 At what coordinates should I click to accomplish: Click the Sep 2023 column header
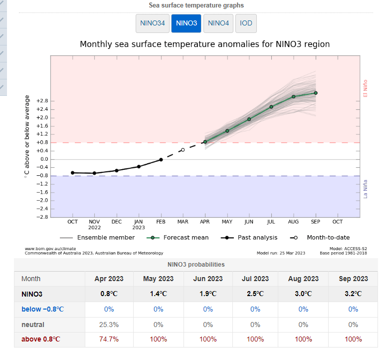[353, 279]
